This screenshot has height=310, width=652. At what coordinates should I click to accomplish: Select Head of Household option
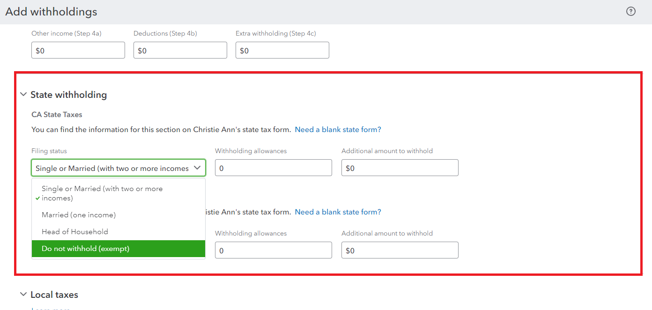[x=75, y=232]
